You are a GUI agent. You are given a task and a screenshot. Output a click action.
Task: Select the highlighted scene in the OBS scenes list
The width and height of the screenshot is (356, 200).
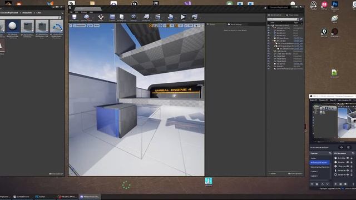click(320, 163)
